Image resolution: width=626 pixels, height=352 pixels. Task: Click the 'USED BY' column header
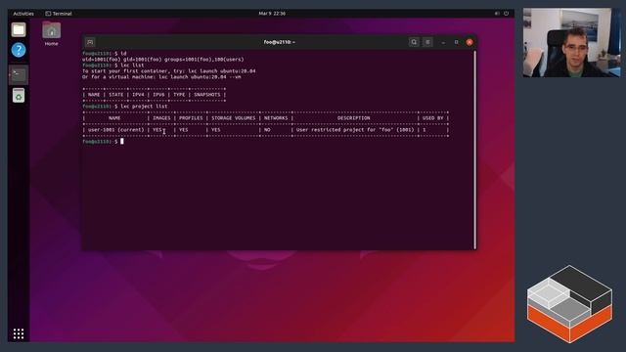(x=432, y=118)
